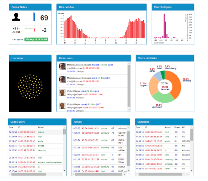Select the huawei row in Current users
The width and height of the screenshot is (208, 181).
(33, 132)
